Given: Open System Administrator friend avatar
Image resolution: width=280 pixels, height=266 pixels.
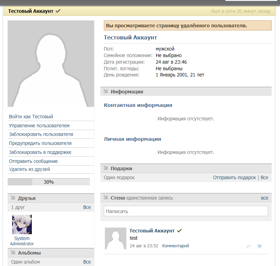Looking at the screenshot, I should [x=22, y=224].
